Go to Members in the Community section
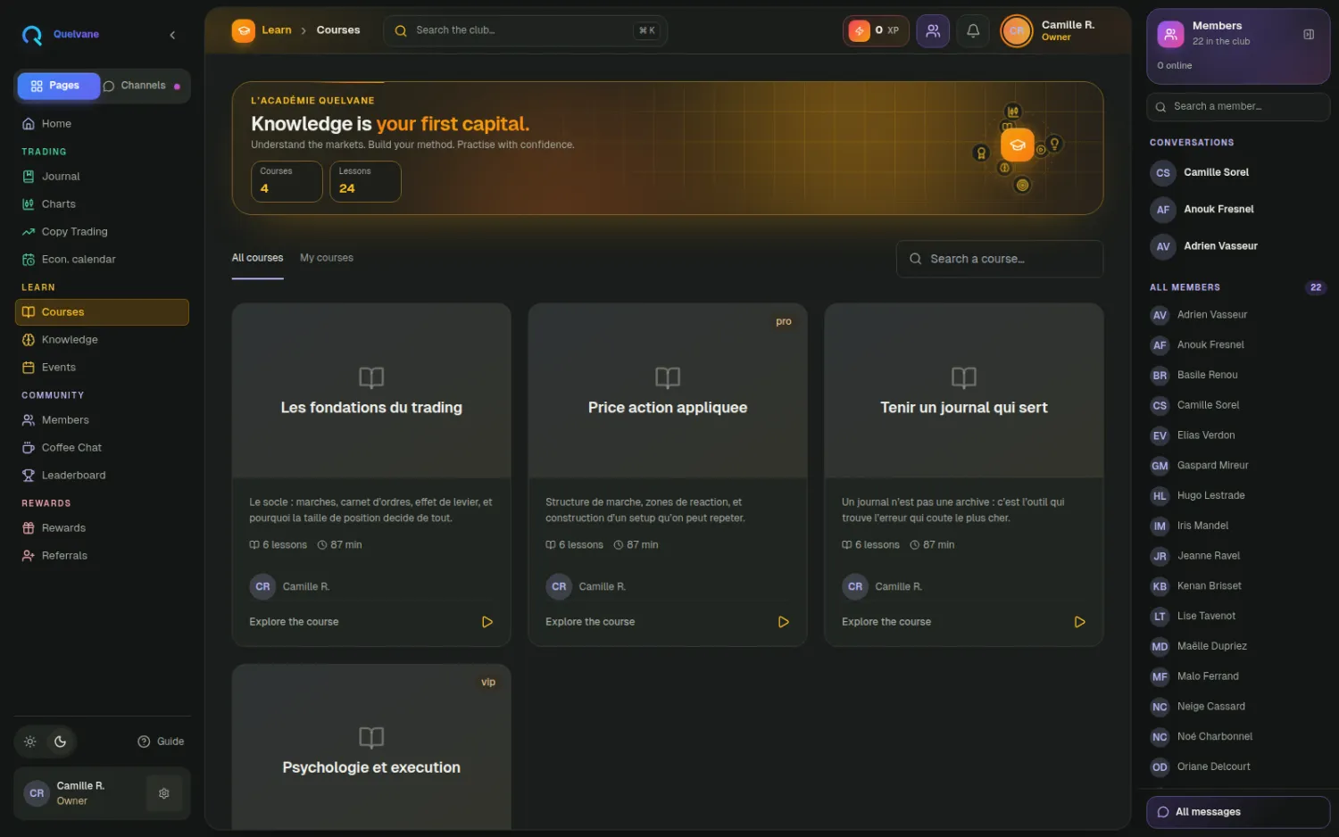 (102, 420)
